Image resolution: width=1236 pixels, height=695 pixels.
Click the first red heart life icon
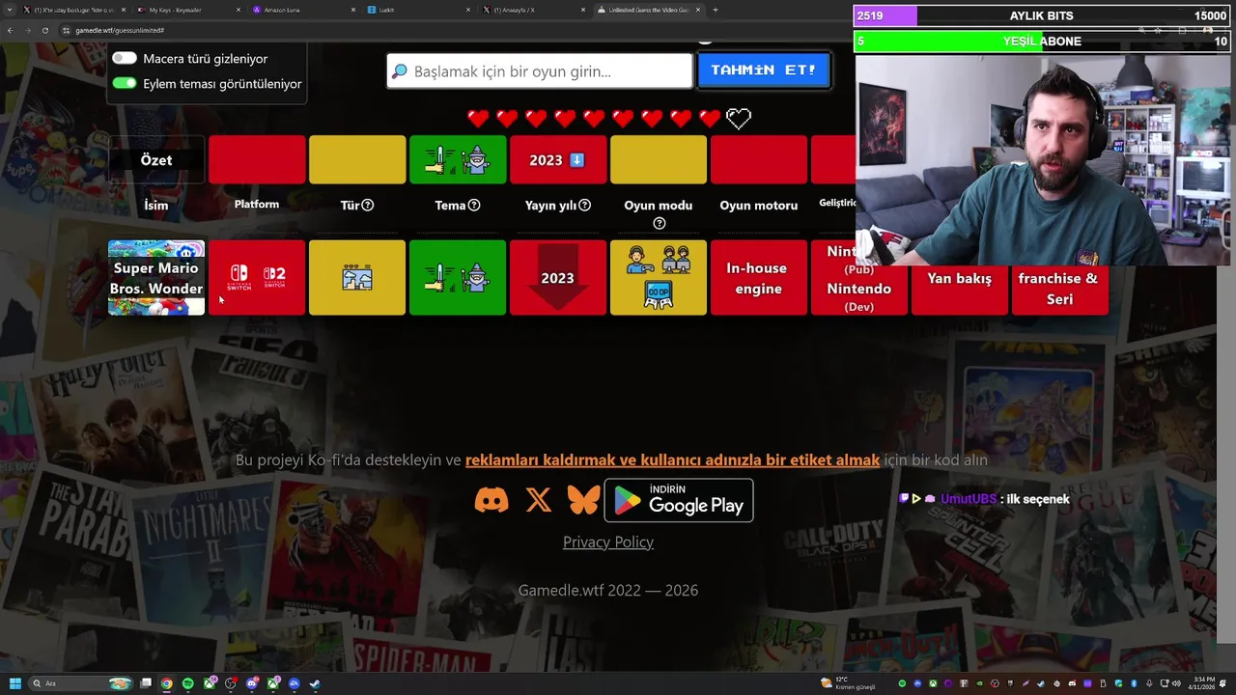[478, 119]
